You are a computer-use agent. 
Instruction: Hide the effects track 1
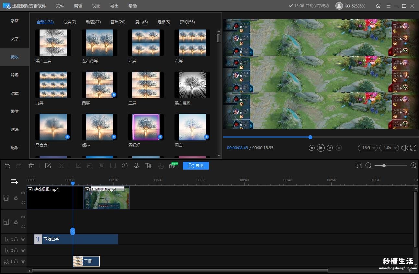[23, 261]
